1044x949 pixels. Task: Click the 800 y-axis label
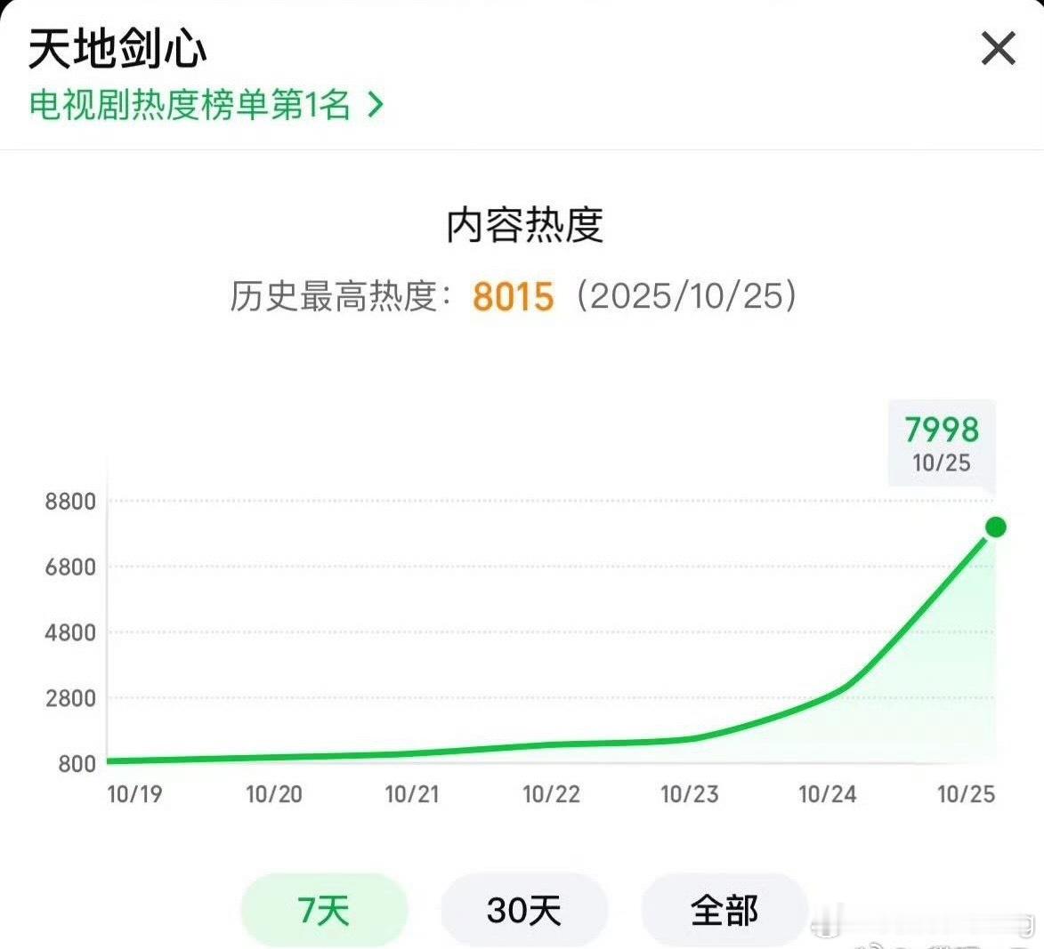pos(77,763)
